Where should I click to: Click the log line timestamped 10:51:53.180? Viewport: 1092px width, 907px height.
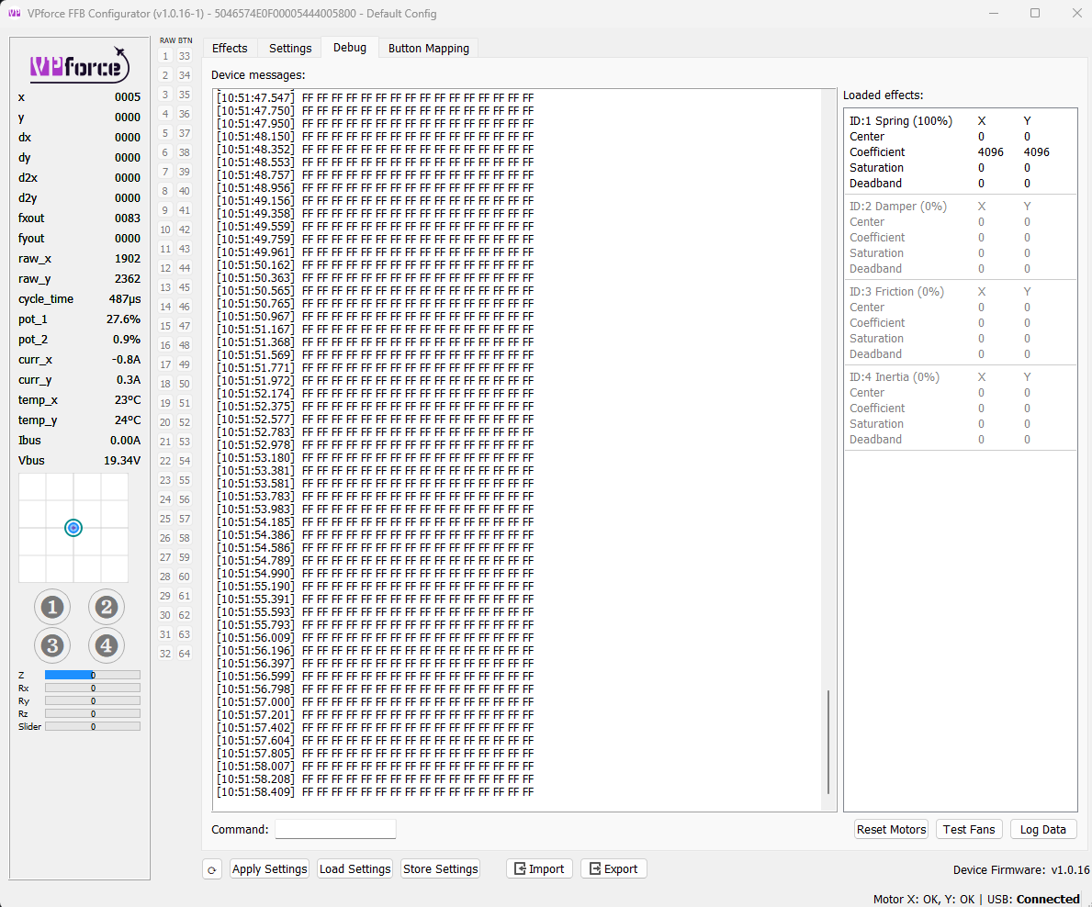click(376, 458)
